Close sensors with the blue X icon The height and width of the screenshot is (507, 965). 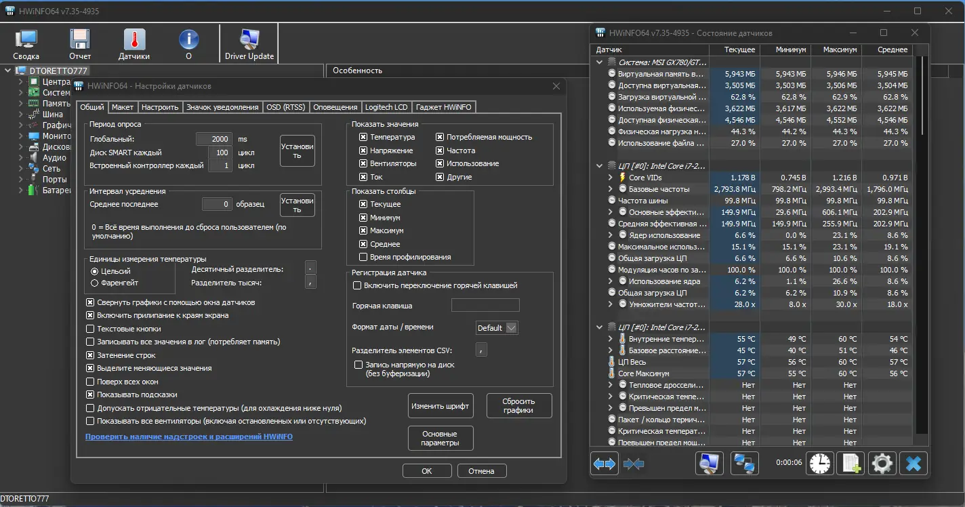pos(913,464)
